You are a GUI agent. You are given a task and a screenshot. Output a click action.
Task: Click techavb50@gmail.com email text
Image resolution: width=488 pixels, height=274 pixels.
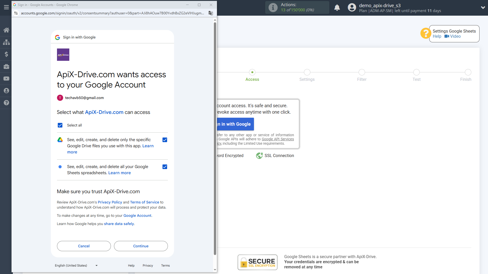coord(84,98)
